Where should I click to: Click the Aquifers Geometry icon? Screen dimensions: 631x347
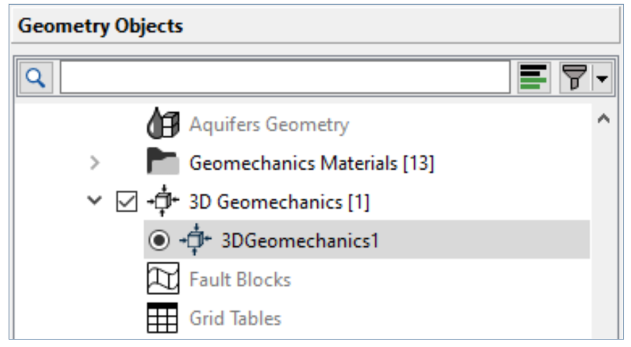click(x=162, y=124)
